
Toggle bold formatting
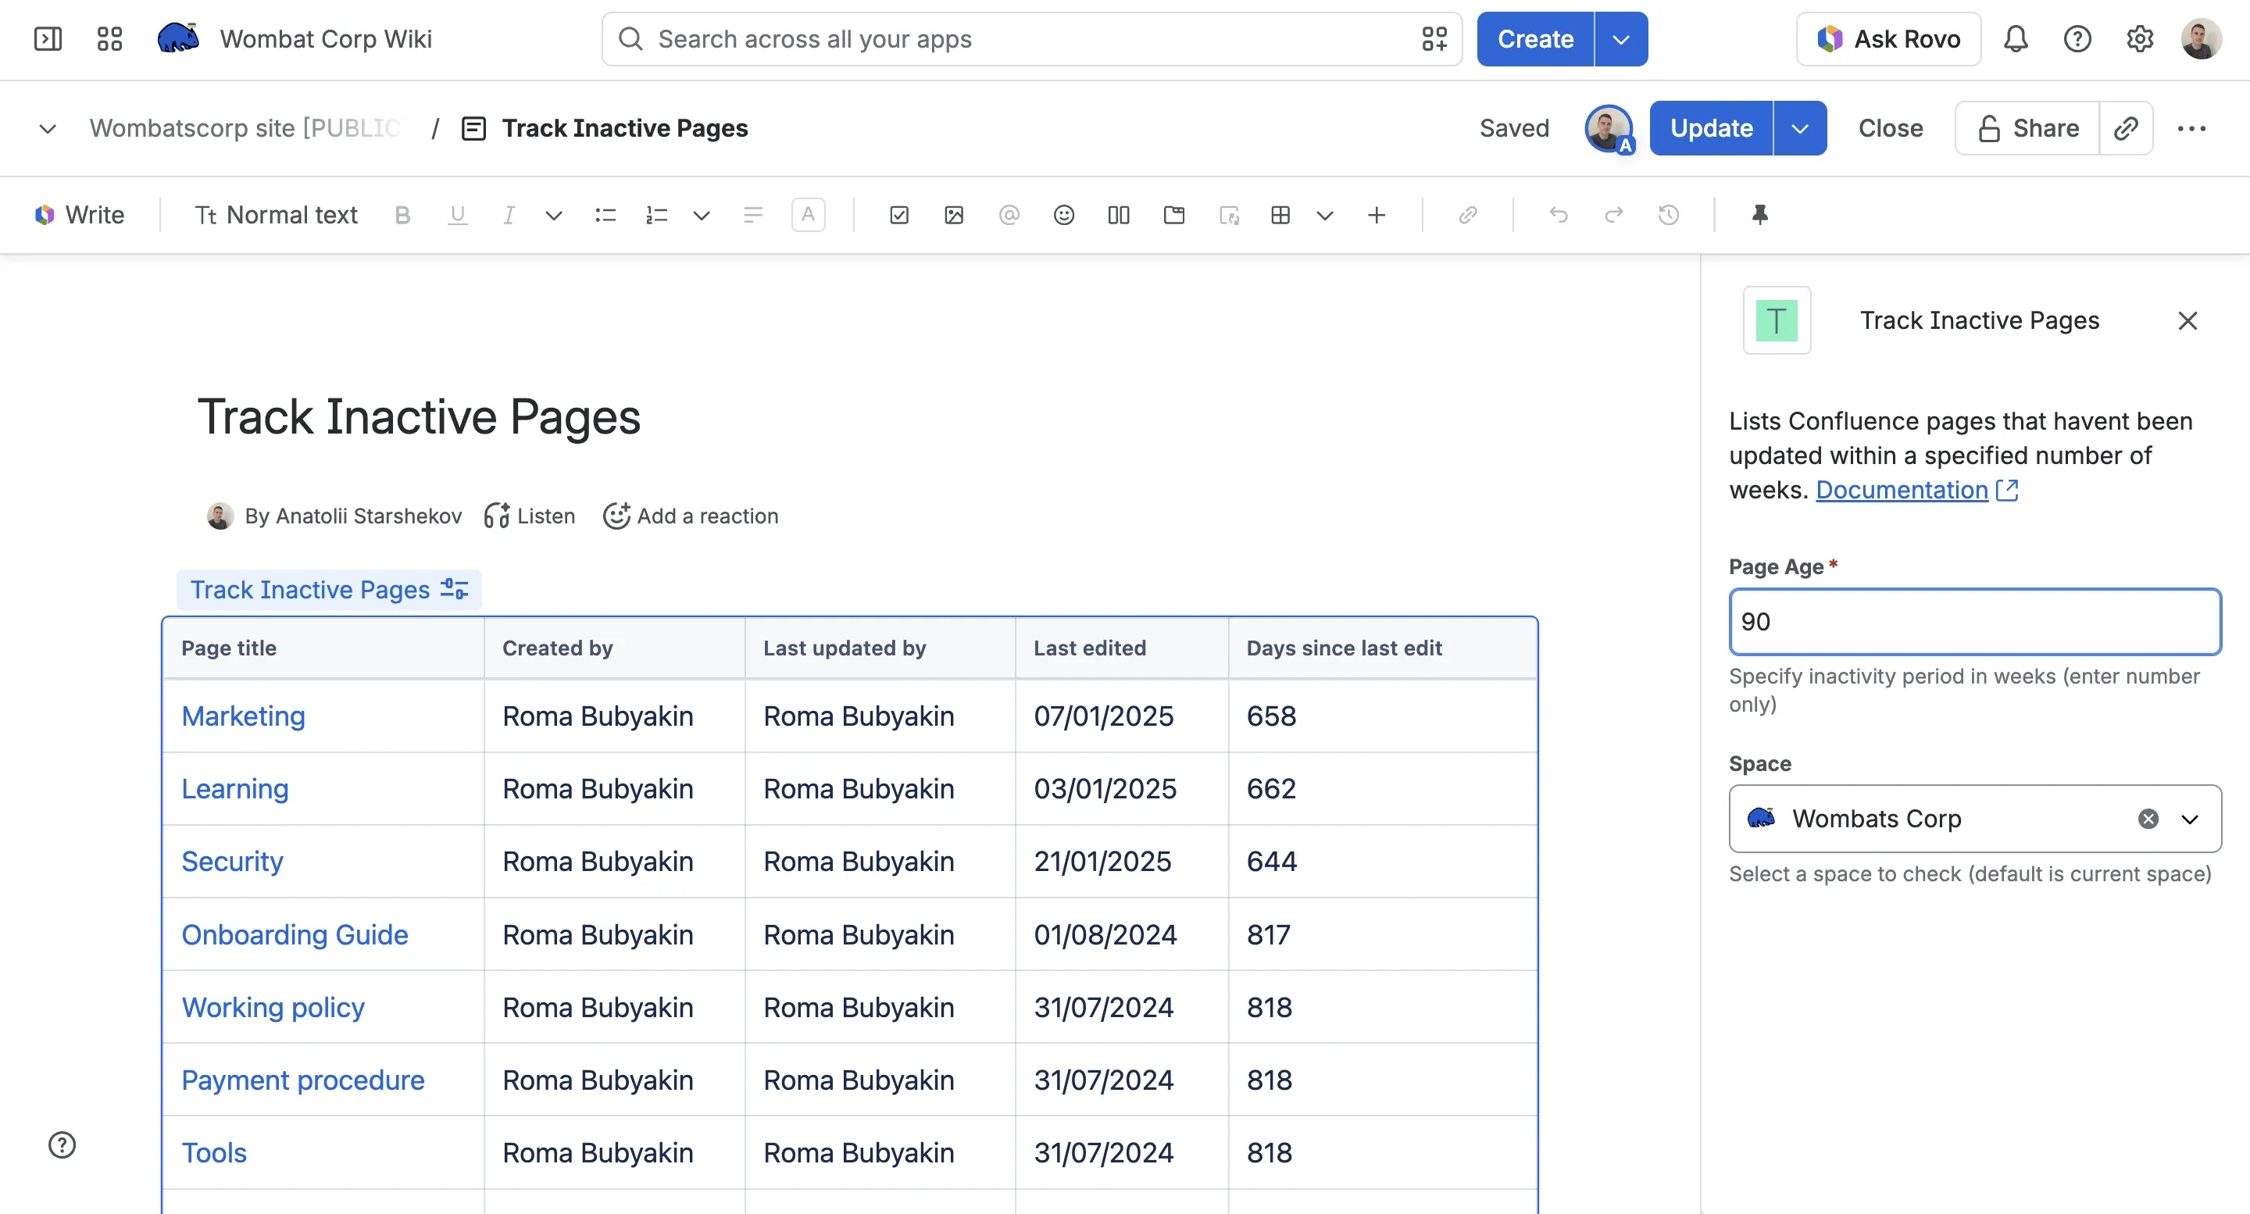pyautogui.click(x=402, y=215)
